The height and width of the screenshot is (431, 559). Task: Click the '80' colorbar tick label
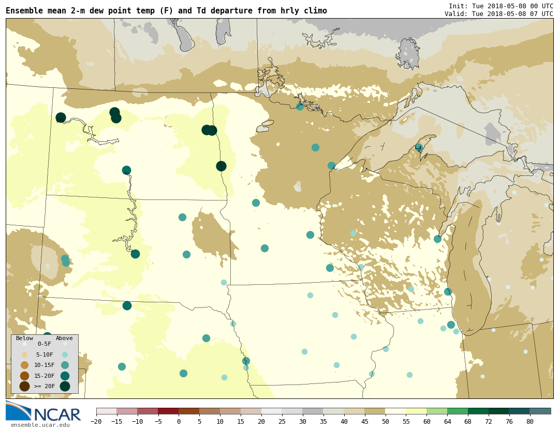(x=530, y=422)
